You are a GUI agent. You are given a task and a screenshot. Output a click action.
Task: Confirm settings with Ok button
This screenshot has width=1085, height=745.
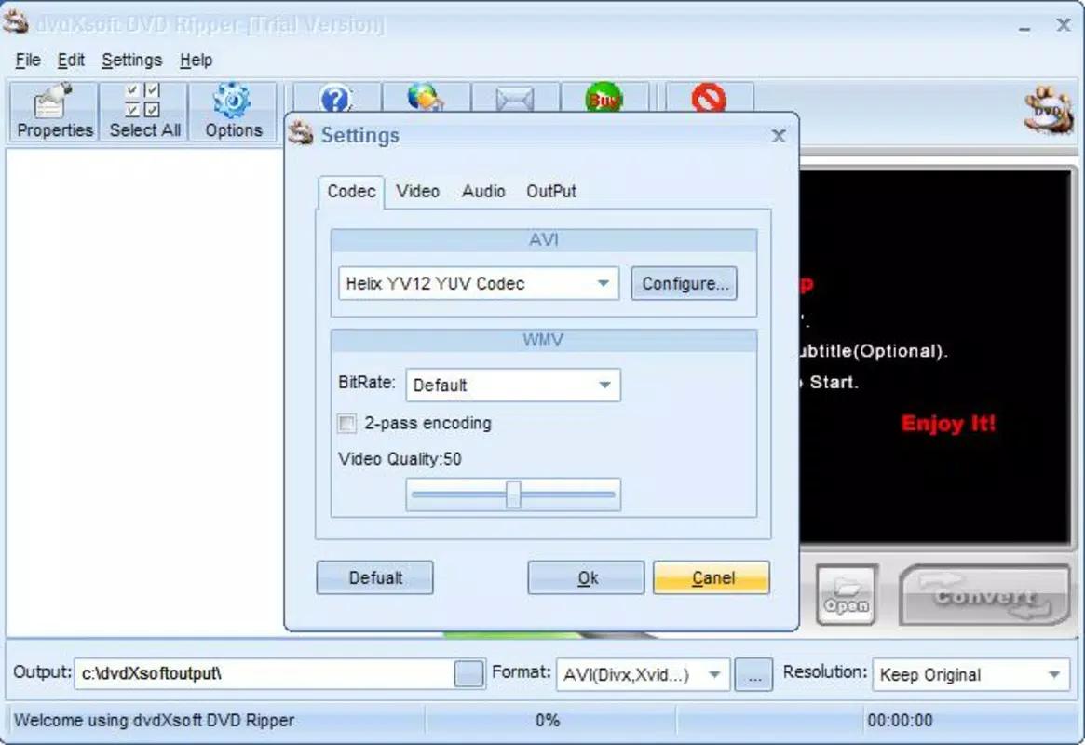coord(586,577)
